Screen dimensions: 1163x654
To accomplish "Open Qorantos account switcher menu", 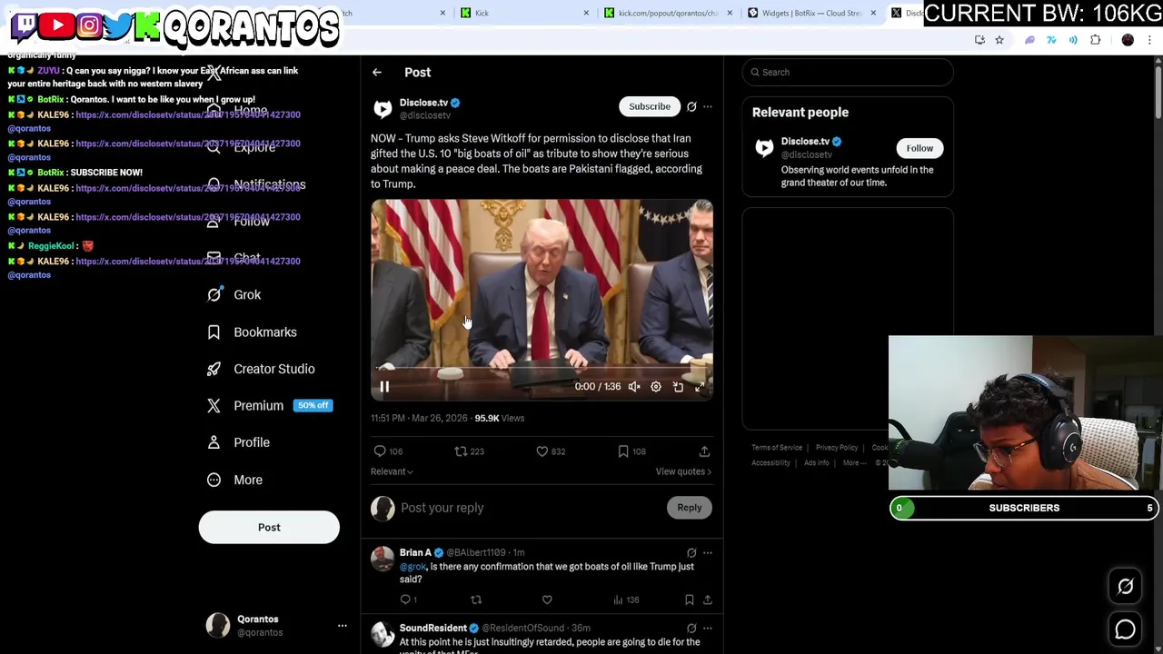I will point(343,625).
